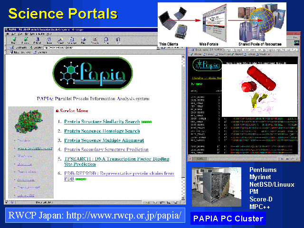
Task: Open Protein Secondary Structure Prediction link
Action: coord(105,150)
